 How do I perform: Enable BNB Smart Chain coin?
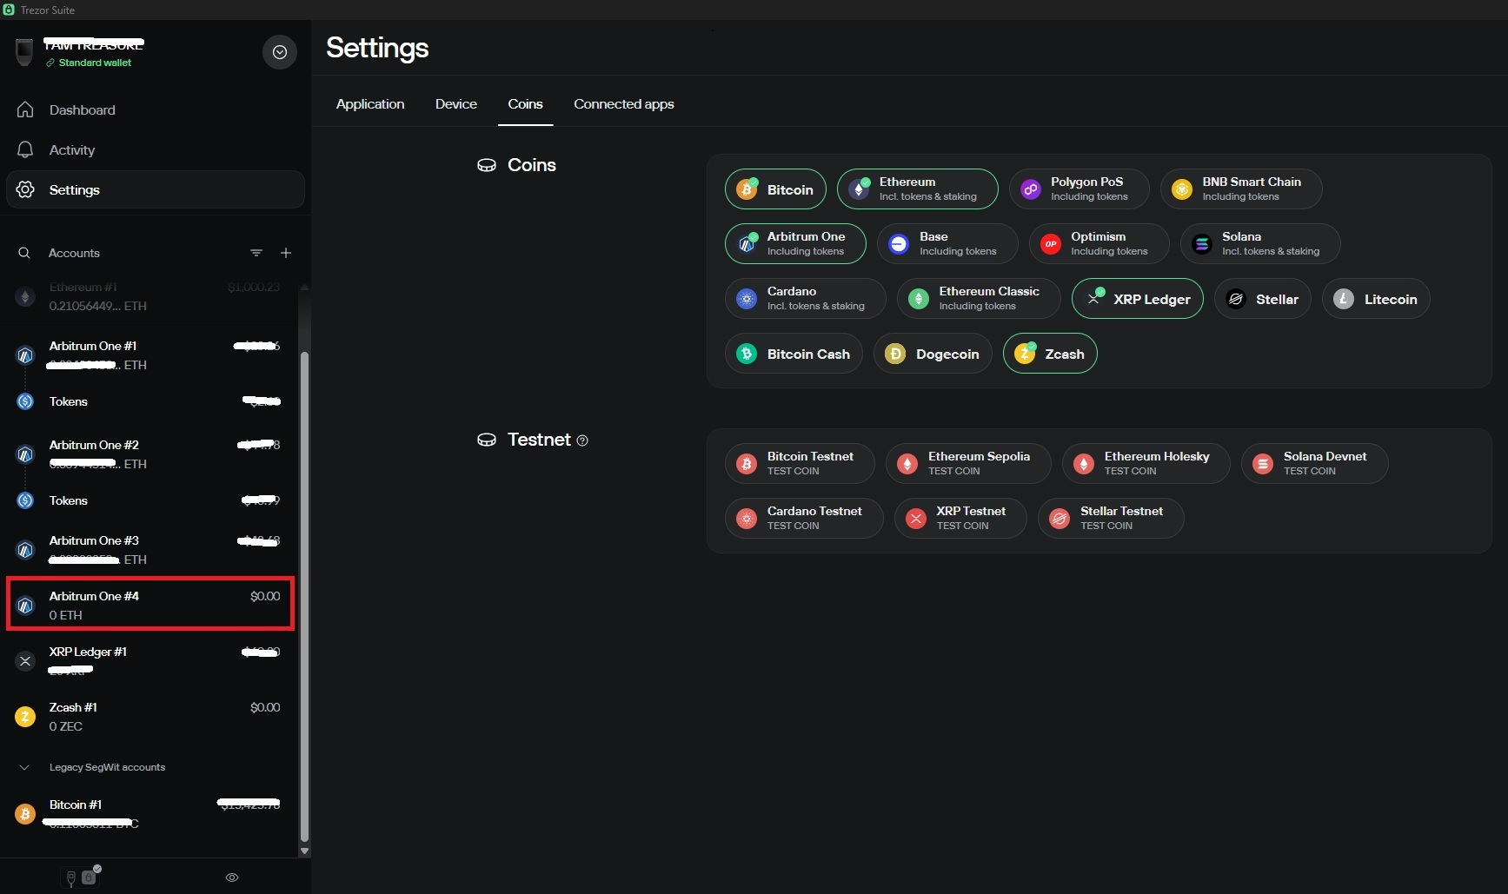(x=1240, y=189)
